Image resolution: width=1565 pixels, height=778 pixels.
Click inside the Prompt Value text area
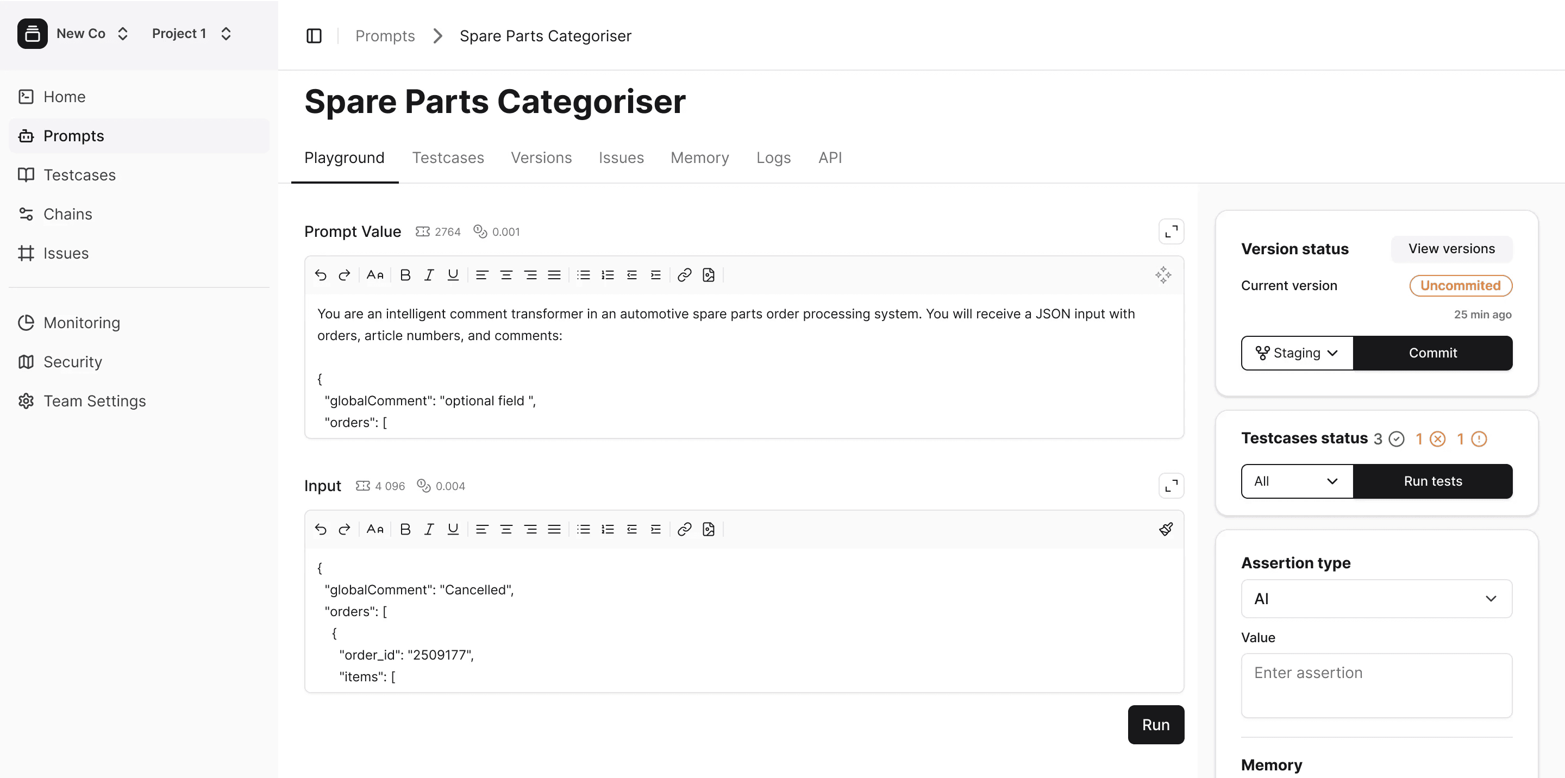pos(743,366)
